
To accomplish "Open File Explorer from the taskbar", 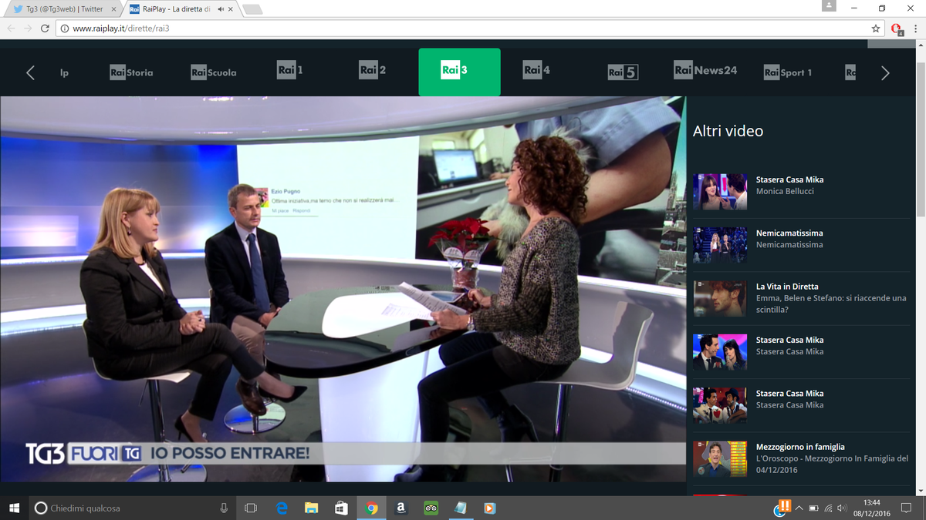I will pos(312,508).
